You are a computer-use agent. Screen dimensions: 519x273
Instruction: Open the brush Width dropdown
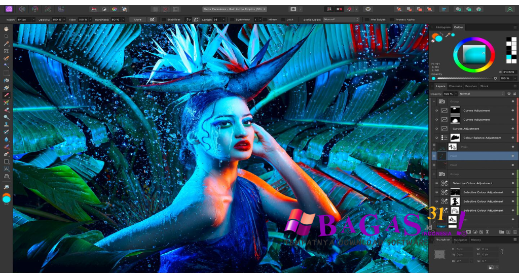coord(33,20)
